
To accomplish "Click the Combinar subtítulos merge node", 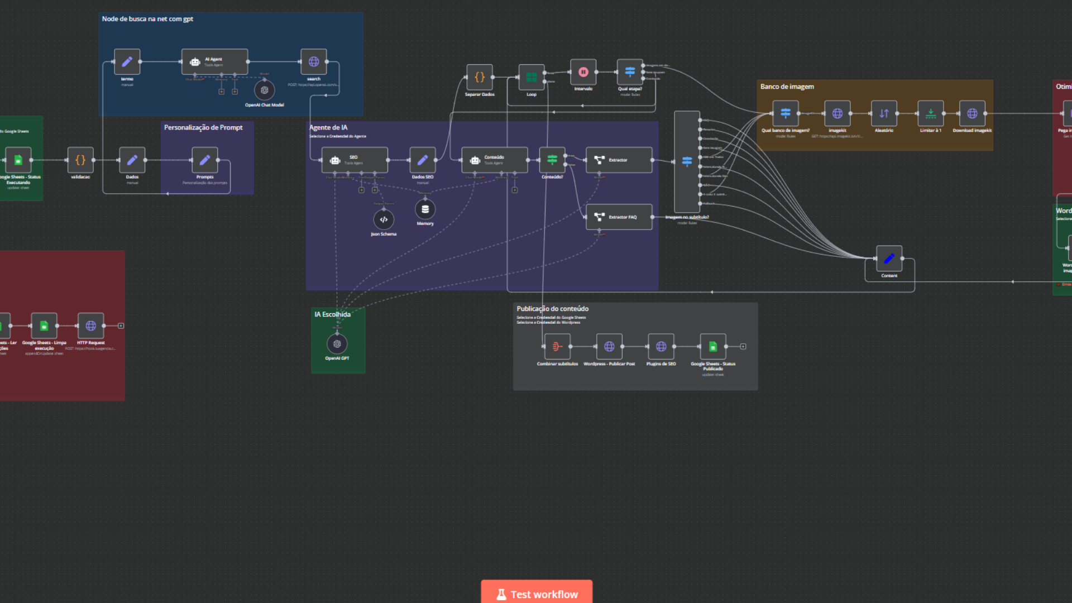I will coord(557,347).
